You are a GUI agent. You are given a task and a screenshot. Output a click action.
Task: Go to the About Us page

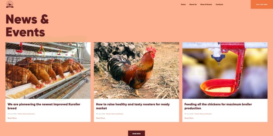pyautogui.click(x=193, y=4)
